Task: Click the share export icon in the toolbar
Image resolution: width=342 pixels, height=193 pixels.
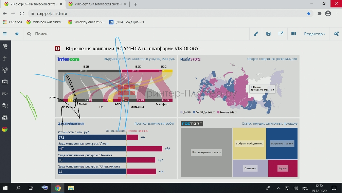Action: pos(281,34)
